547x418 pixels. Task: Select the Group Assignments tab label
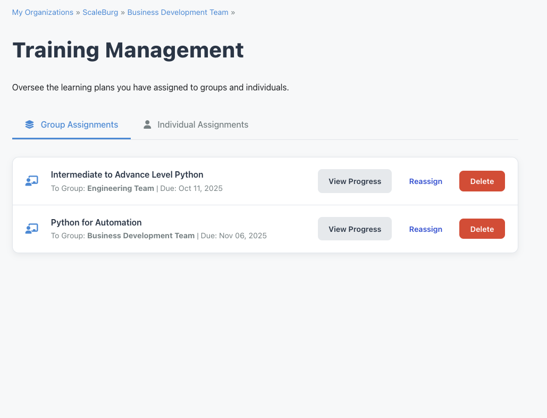point(79,124)
